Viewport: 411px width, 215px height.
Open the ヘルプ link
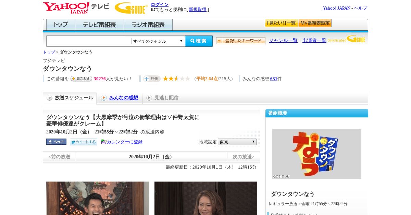pyautogui.click(x=360, y=8)
